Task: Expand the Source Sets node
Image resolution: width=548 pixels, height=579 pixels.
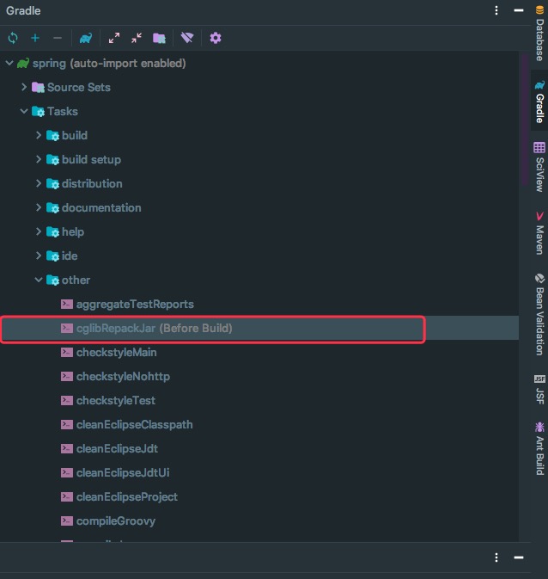Action: click(x=24, y=87)
